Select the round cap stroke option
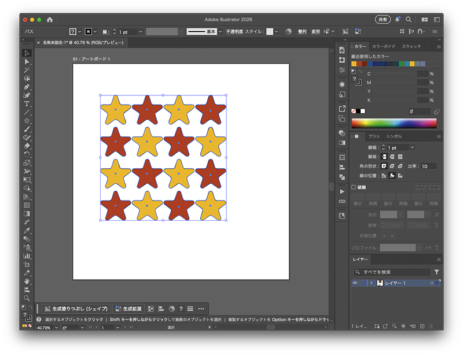 [392, 157]
